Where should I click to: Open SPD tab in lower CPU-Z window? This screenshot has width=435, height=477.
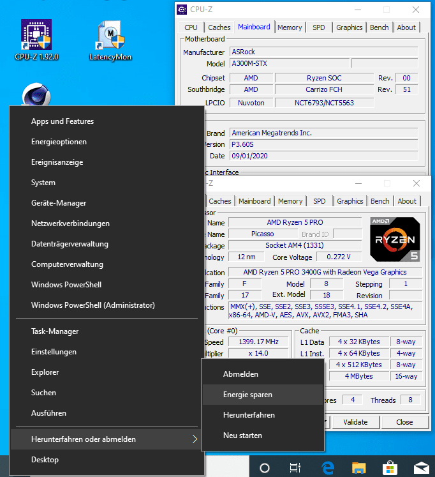320,201
